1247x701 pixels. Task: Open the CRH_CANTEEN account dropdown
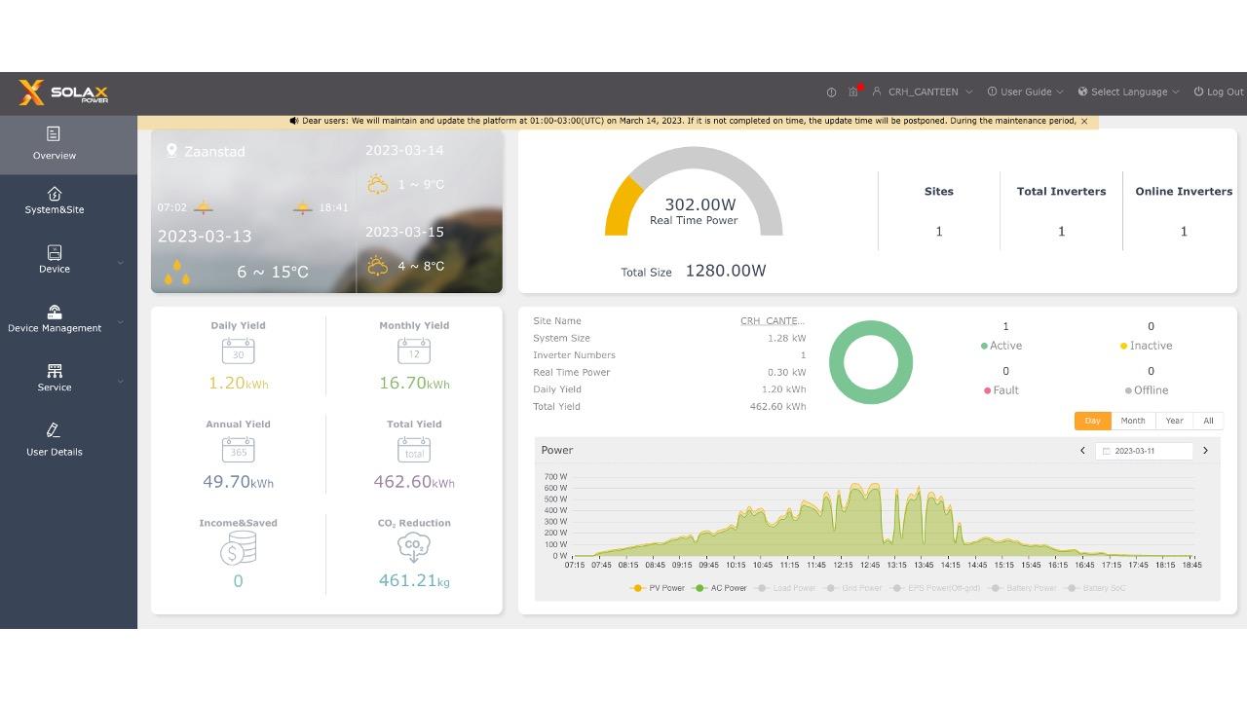923,92
